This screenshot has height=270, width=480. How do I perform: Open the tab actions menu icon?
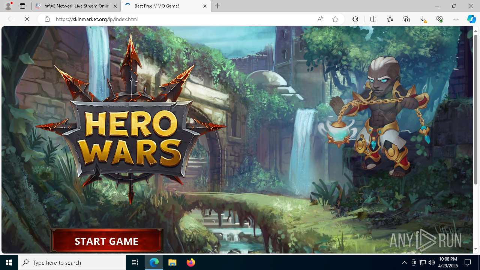click(22, 6)
